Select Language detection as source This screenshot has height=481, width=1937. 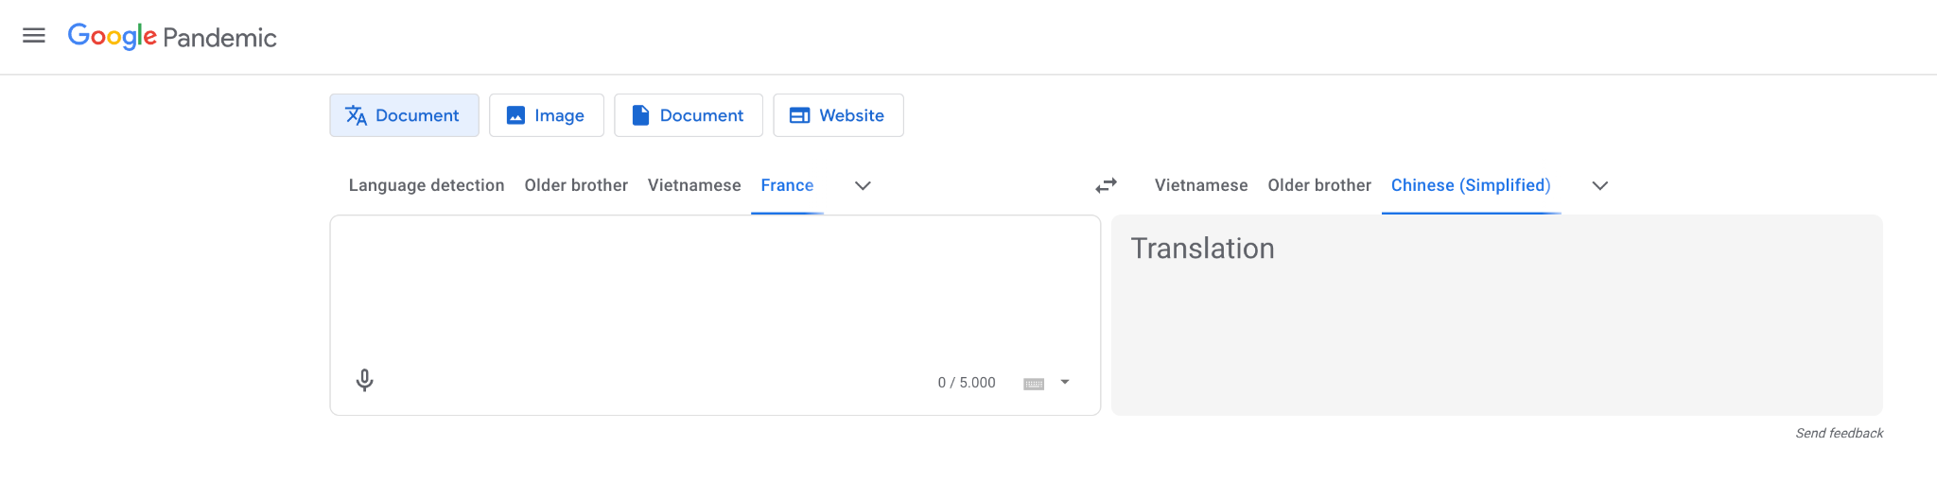[427, 185]
